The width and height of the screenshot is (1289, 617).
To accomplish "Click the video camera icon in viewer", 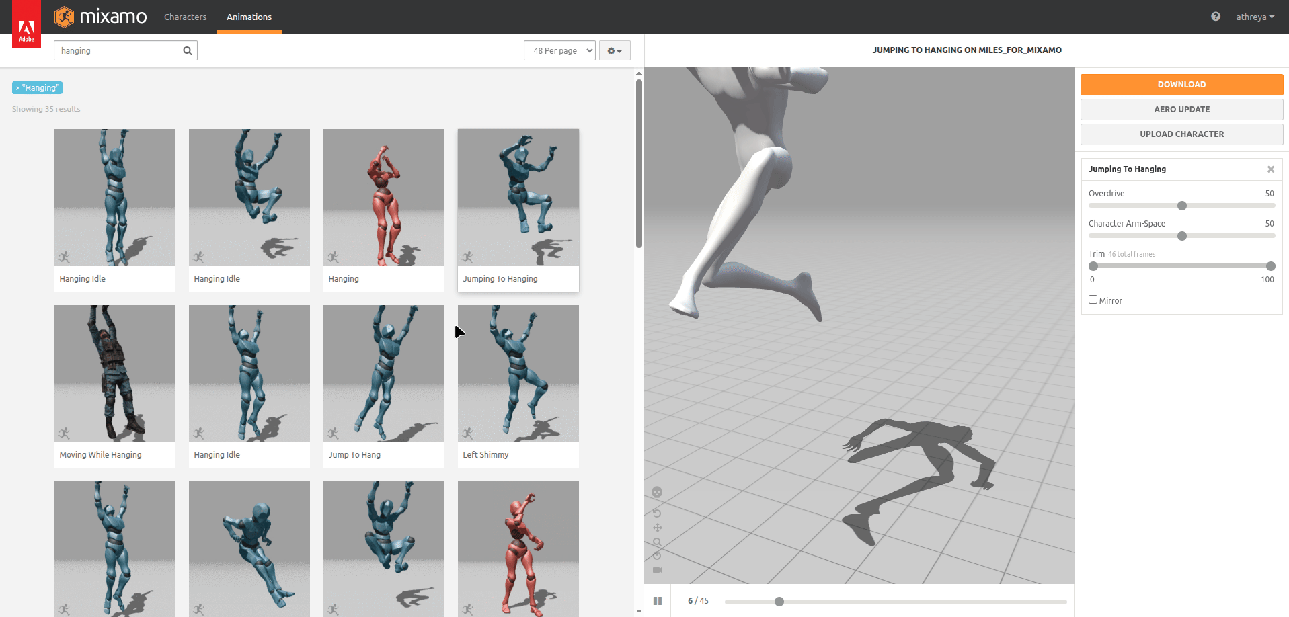I will coord(657,570).
